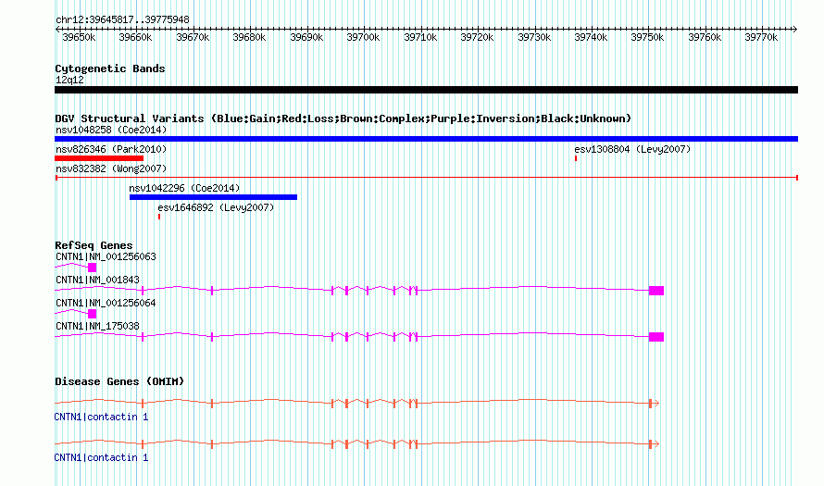Click the DGV Structural Variants track title
Screen dimensions: 824x486
[x=343, y=118]
